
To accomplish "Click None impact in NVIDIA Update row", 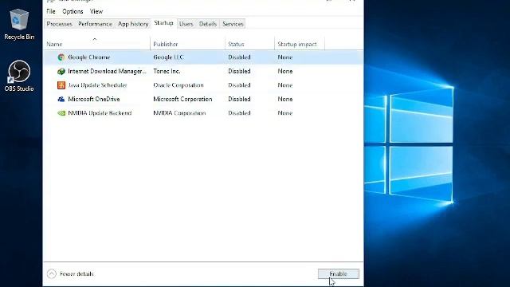I will coord(285,113).
